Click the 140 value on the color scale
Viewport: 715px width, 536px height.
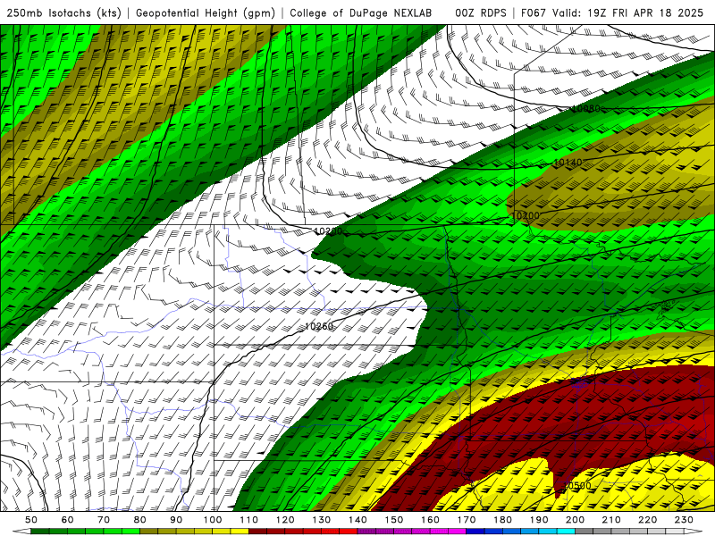[x=357, y=520]
